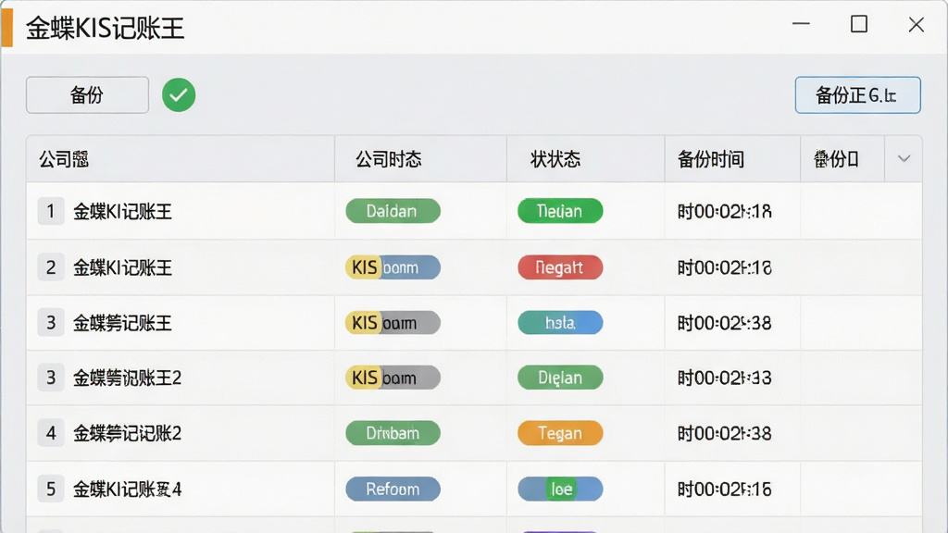This screenshot has height=533, width=948.
Task: Click the KIS tag in row 2
Action: tap(393, 267)
